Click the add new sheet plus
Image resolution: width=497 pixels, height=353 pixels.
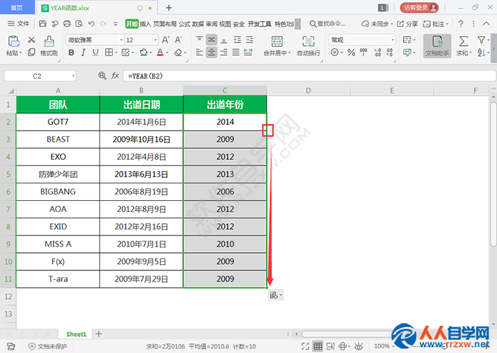[99, 334]
